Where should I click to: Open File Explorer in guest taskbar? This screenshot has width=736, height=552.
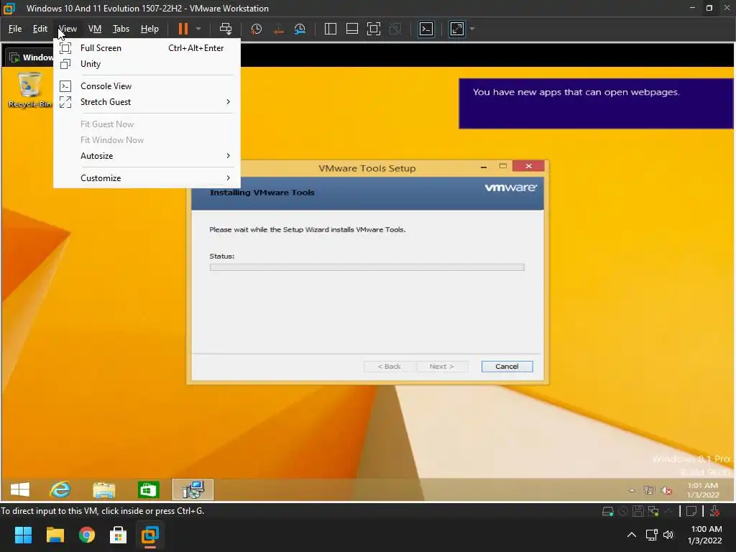pyautogui.click(x=103, y=489)
